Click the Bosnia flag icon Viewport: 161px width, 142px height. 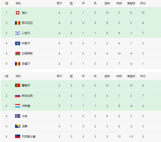[18, 126]
